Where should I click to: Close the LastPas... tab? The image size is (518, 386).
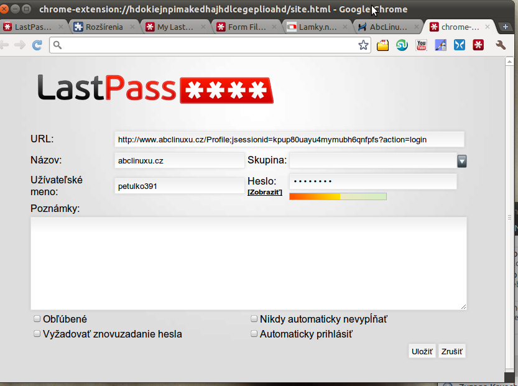pos(61,27)
